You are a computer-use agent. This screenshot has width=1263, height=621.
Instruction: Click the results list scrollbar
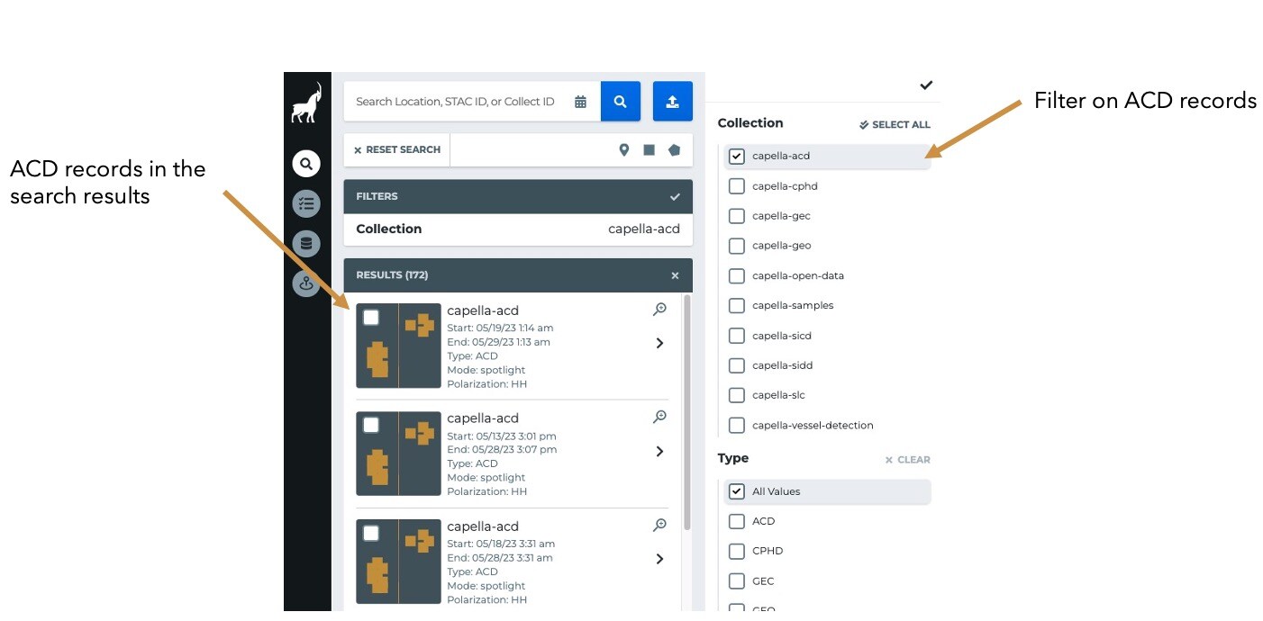pos(688,411)
